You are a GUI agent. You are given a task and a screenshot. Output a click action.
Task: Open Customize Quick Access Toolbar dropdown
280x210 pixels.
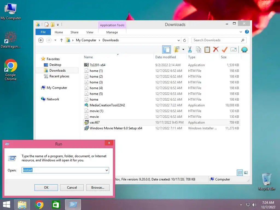tap(58, 25)
